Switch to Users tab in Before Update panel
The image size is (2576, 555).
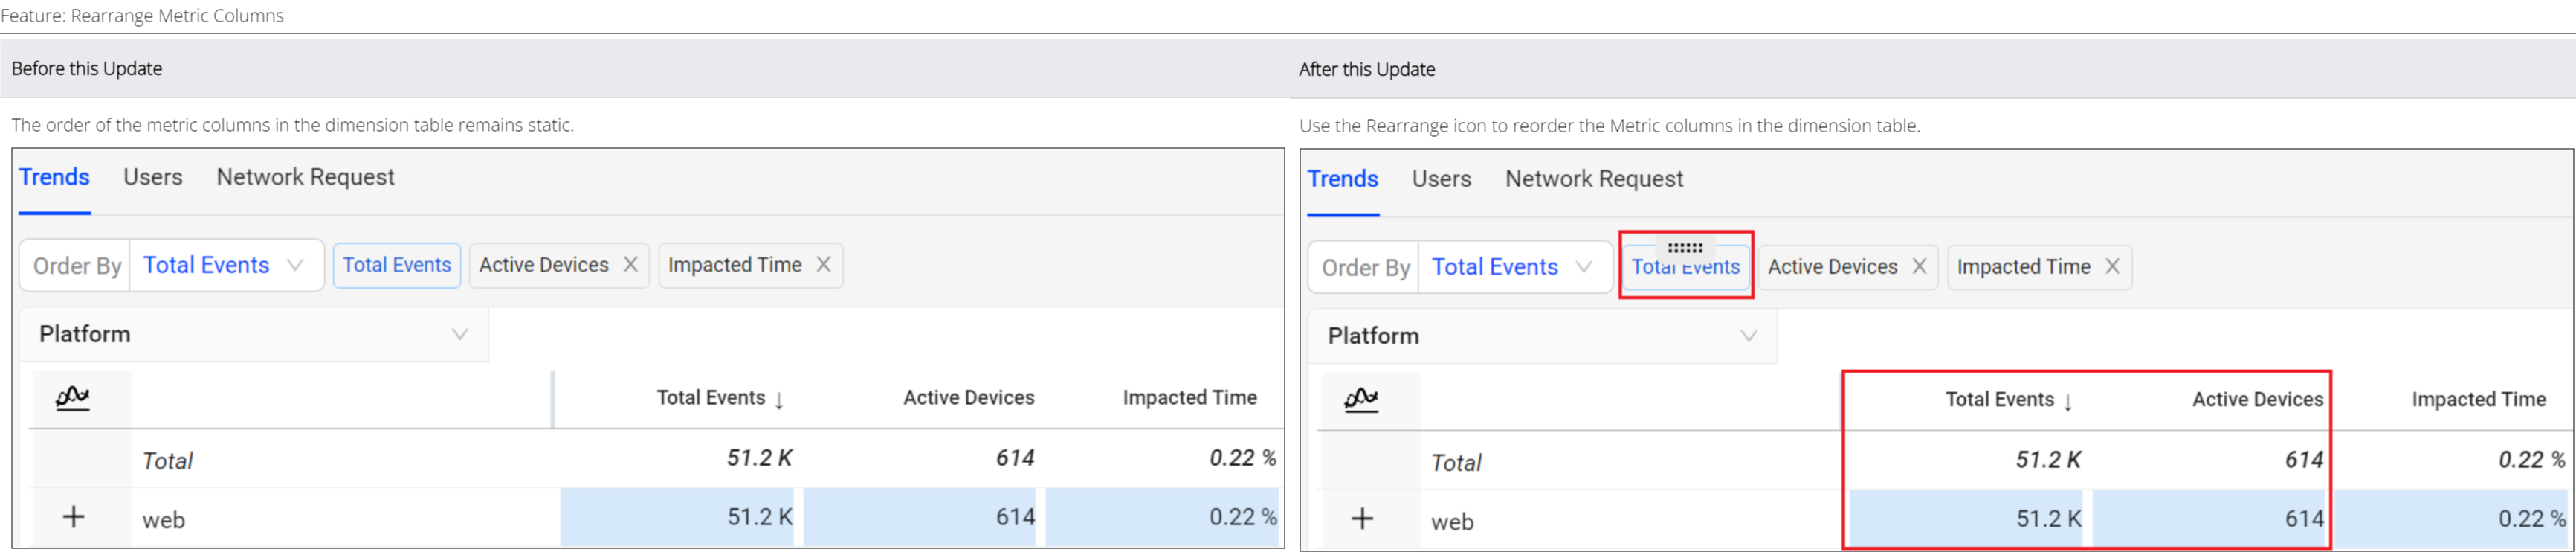(153, 177)
